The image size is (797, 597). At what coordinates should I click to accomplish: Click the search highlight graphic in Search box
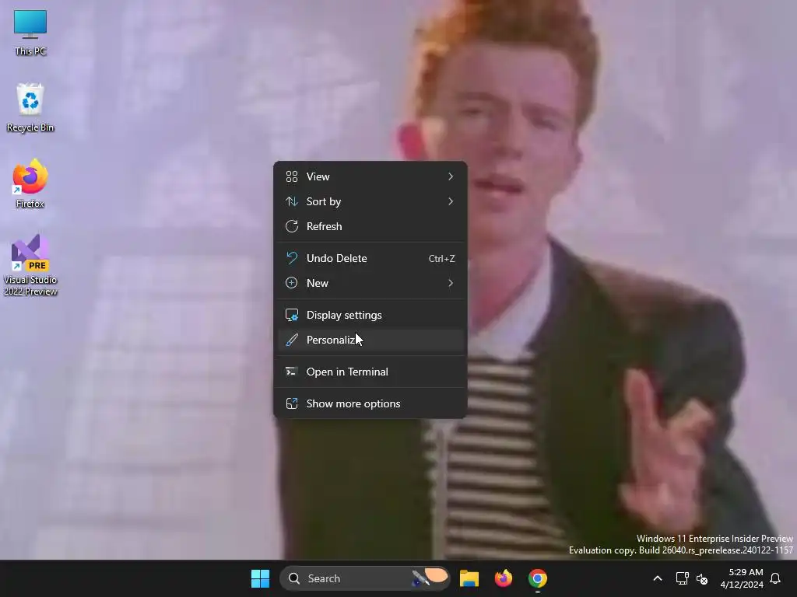point(430,578)
